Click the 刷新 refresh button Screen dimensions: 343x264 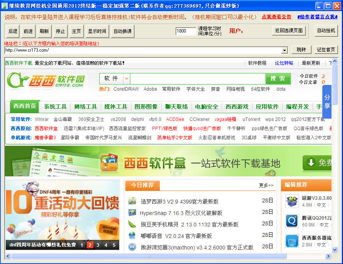(x=44, y=31)
